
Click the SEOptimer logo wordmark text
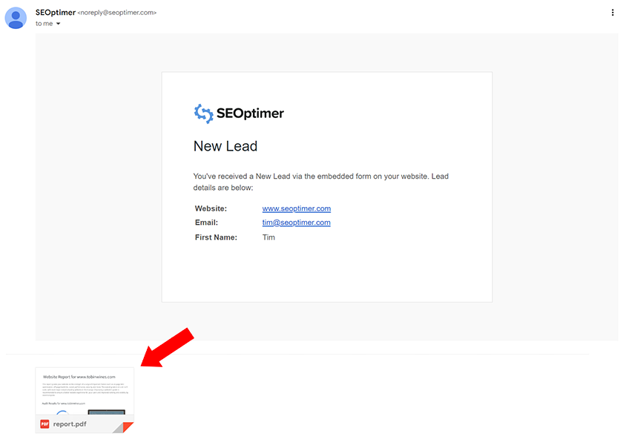coord(250,113)
